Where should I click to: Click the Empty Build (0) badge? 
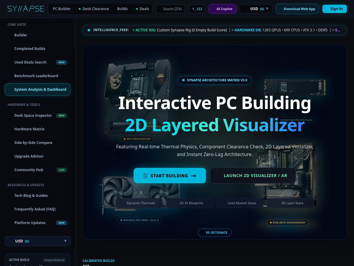pos(54,260)
